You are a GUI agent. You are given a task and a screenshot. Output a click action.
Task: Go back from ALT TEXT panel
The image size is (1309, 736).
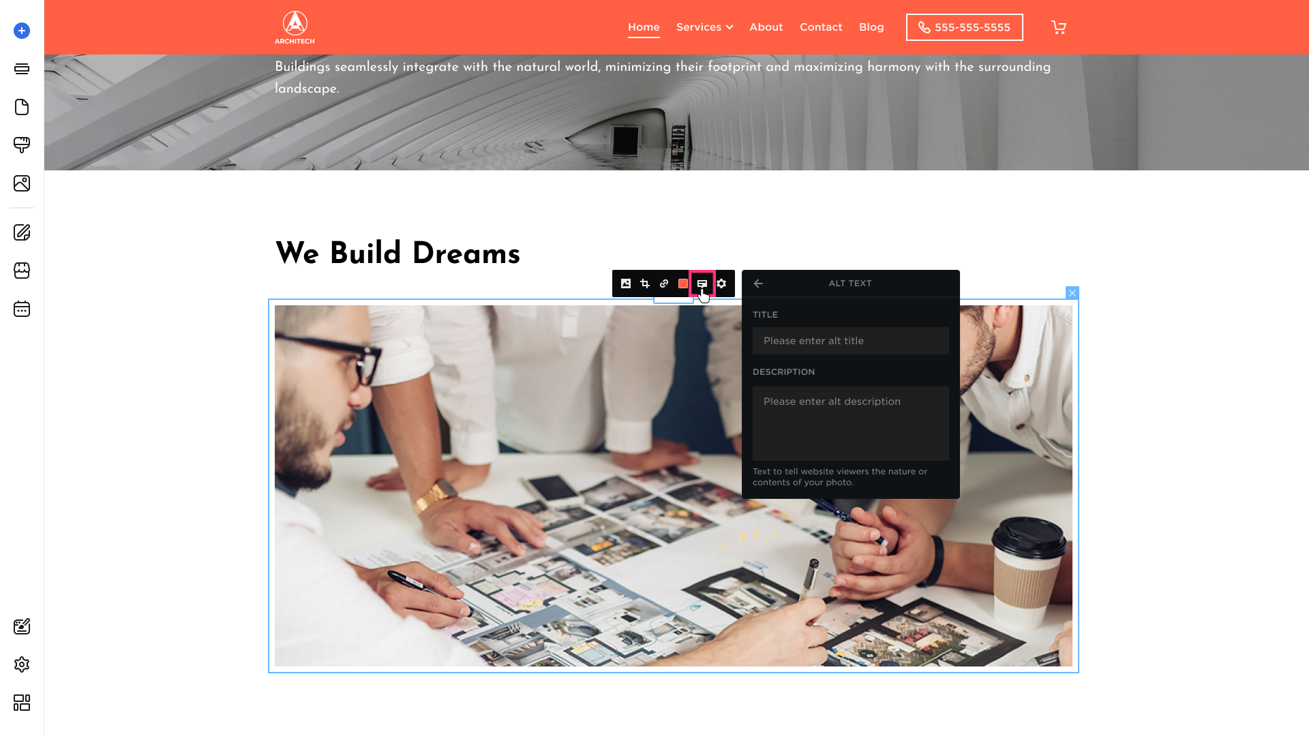click(758, 283)
